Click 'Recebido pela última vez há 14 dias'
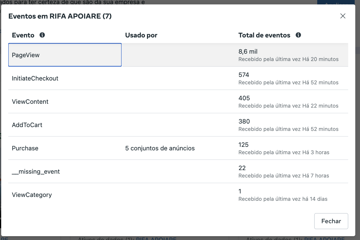 283,199
